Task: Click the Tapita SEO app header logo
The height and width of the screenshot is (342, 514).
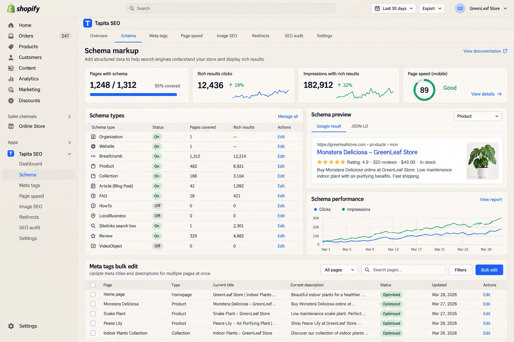Action: (x=88, y=23)
